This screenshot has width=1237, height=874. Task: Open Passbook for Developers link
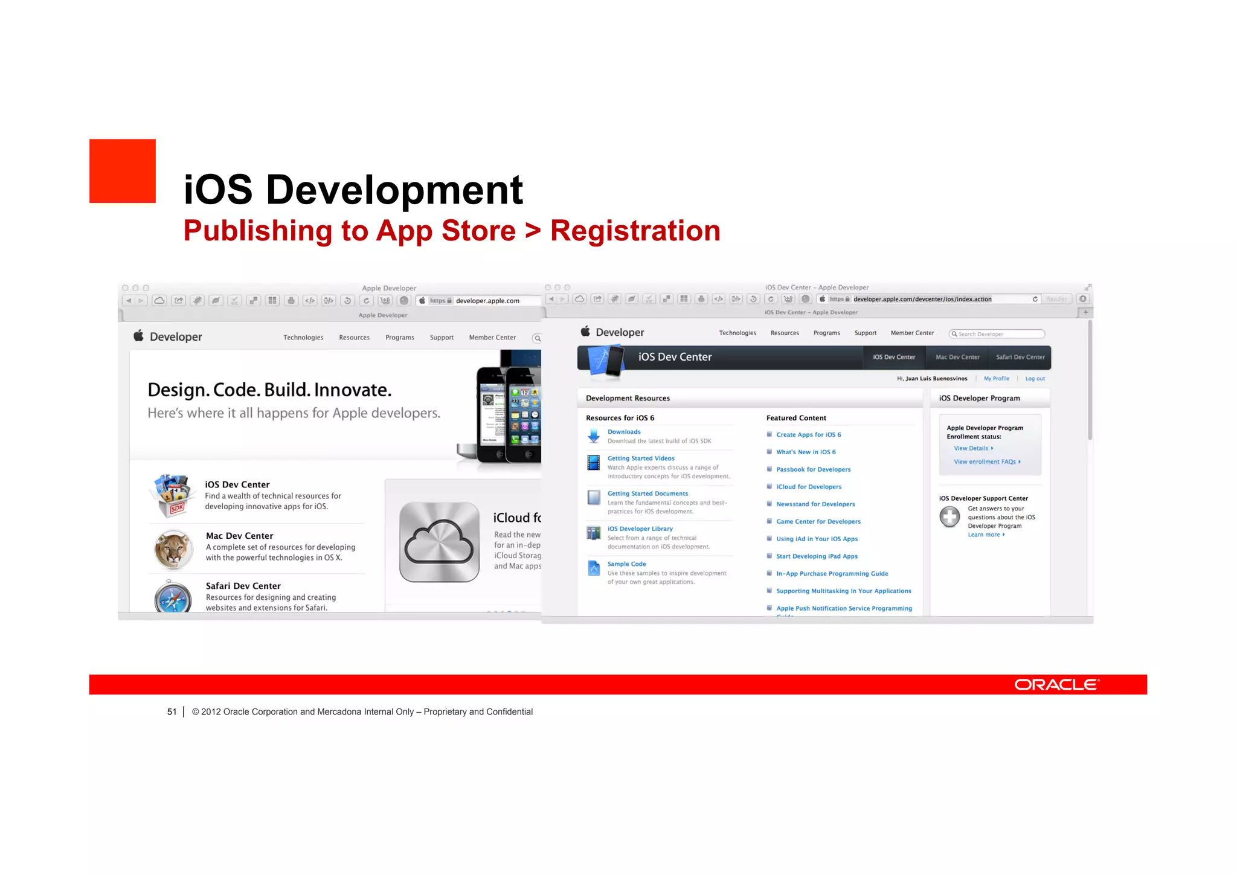click(813, 469)
